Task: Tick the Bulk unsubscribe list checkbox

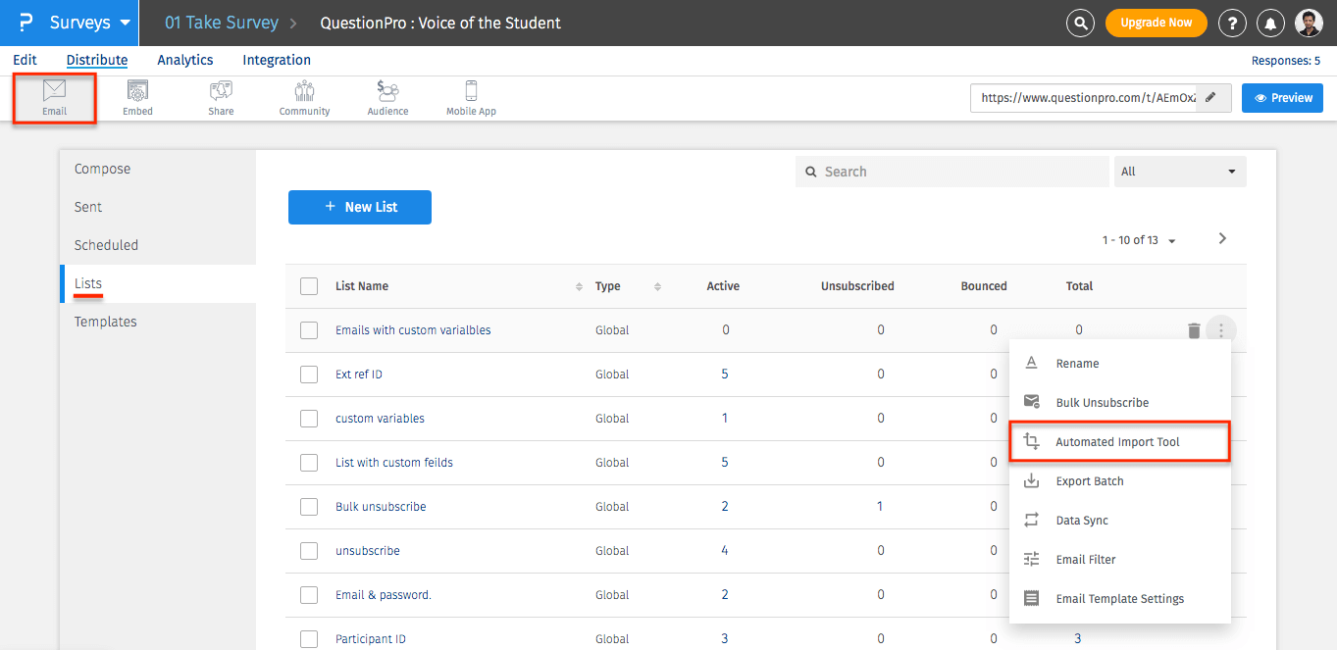Action: click(x=309, y=507)
